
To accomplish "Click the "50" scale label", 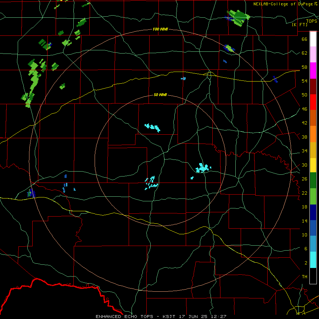I will (x=304, y=95).
